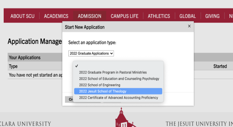Choose 2022 Certificate of Advanced Accounting Proficiency

pyautogui.click(x=118, y=98)
